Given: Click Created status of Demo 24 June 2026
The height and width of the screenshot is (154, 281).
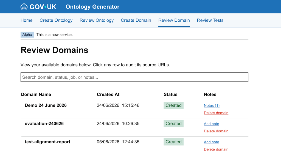Looking at the screenshot, I should click(x=173, y=105).
